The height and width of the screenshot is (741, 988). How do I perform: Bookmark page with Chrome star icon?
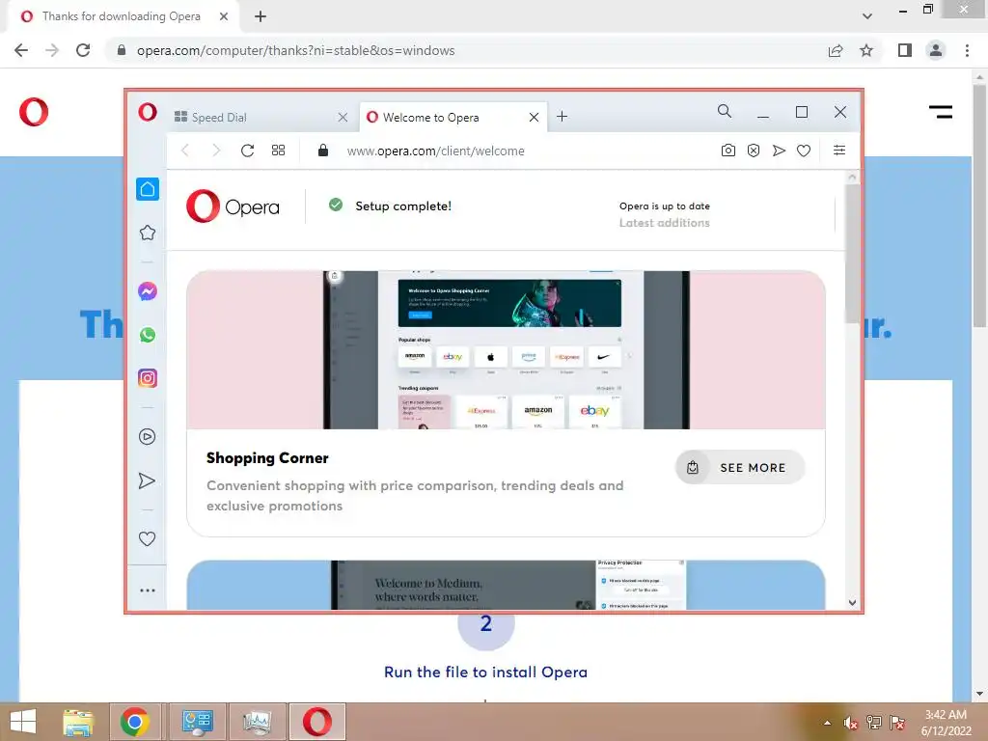[x=866, y=50]
